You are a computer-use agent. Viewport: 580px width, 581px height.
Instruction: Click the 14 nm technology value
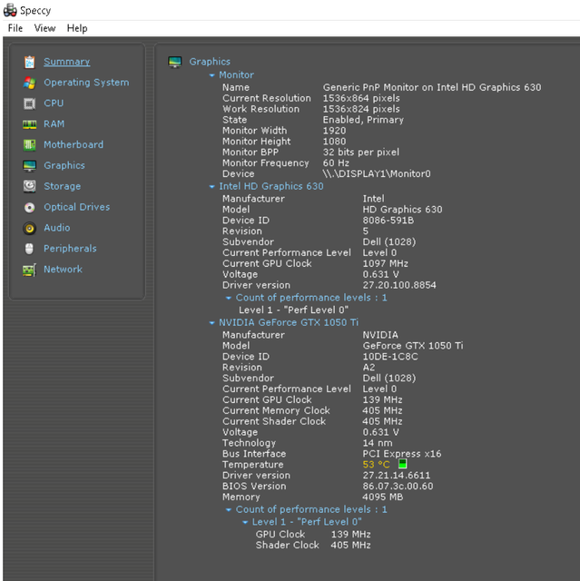point(378,443)
